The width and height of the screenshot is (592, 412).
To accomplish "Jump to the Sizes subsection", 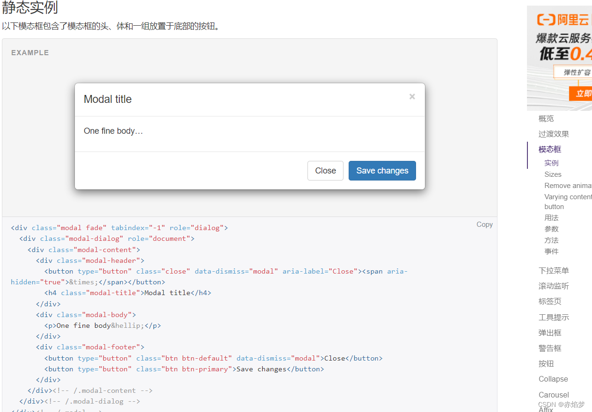I will tap(553, 174).
